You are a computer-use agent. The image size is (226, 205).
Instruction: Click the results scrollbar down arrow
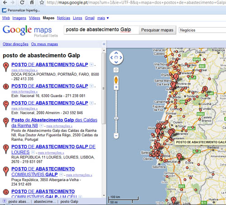tap(104, 196)
